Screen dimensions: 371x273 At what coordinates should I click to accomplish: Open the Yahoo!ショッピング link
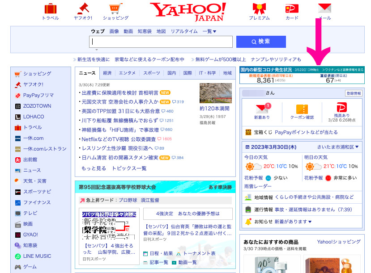pyautogui.click(x=339, y=242)
